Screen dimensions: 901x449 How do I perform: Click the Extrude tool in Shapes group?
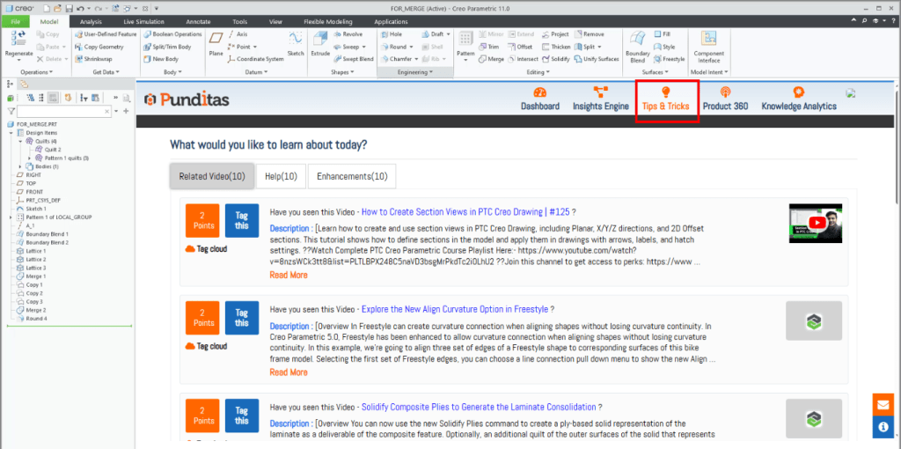319,45
